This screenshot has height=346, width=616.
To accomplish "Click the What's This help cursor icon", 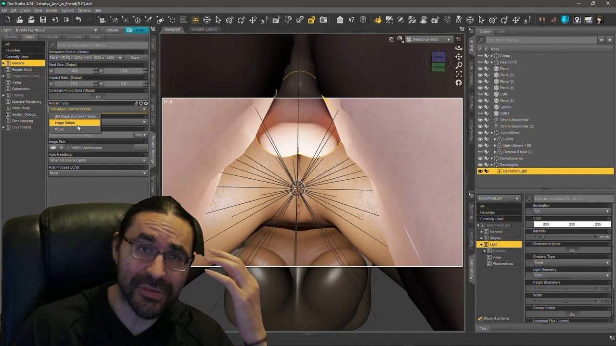I will pos(352,20).
